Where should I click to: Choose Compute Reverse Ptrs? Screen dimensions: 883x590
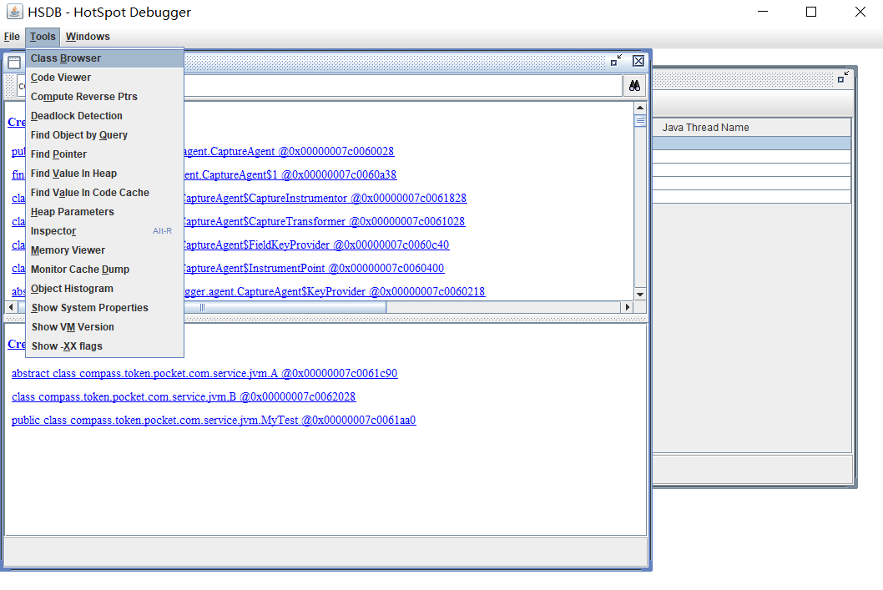[x=105, y=96]
